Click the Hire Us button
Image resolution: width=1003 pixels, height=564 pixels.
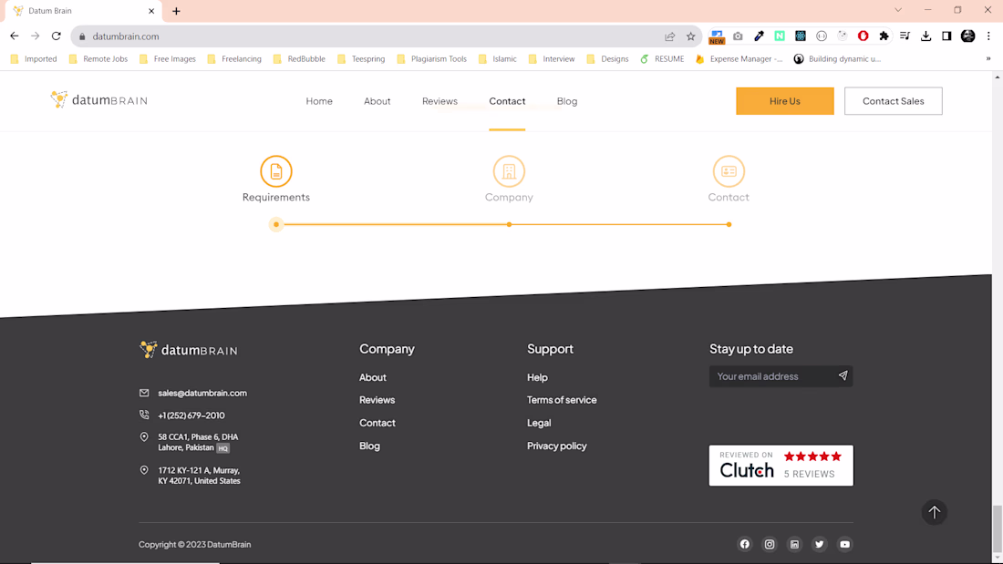tap(785, 101)
